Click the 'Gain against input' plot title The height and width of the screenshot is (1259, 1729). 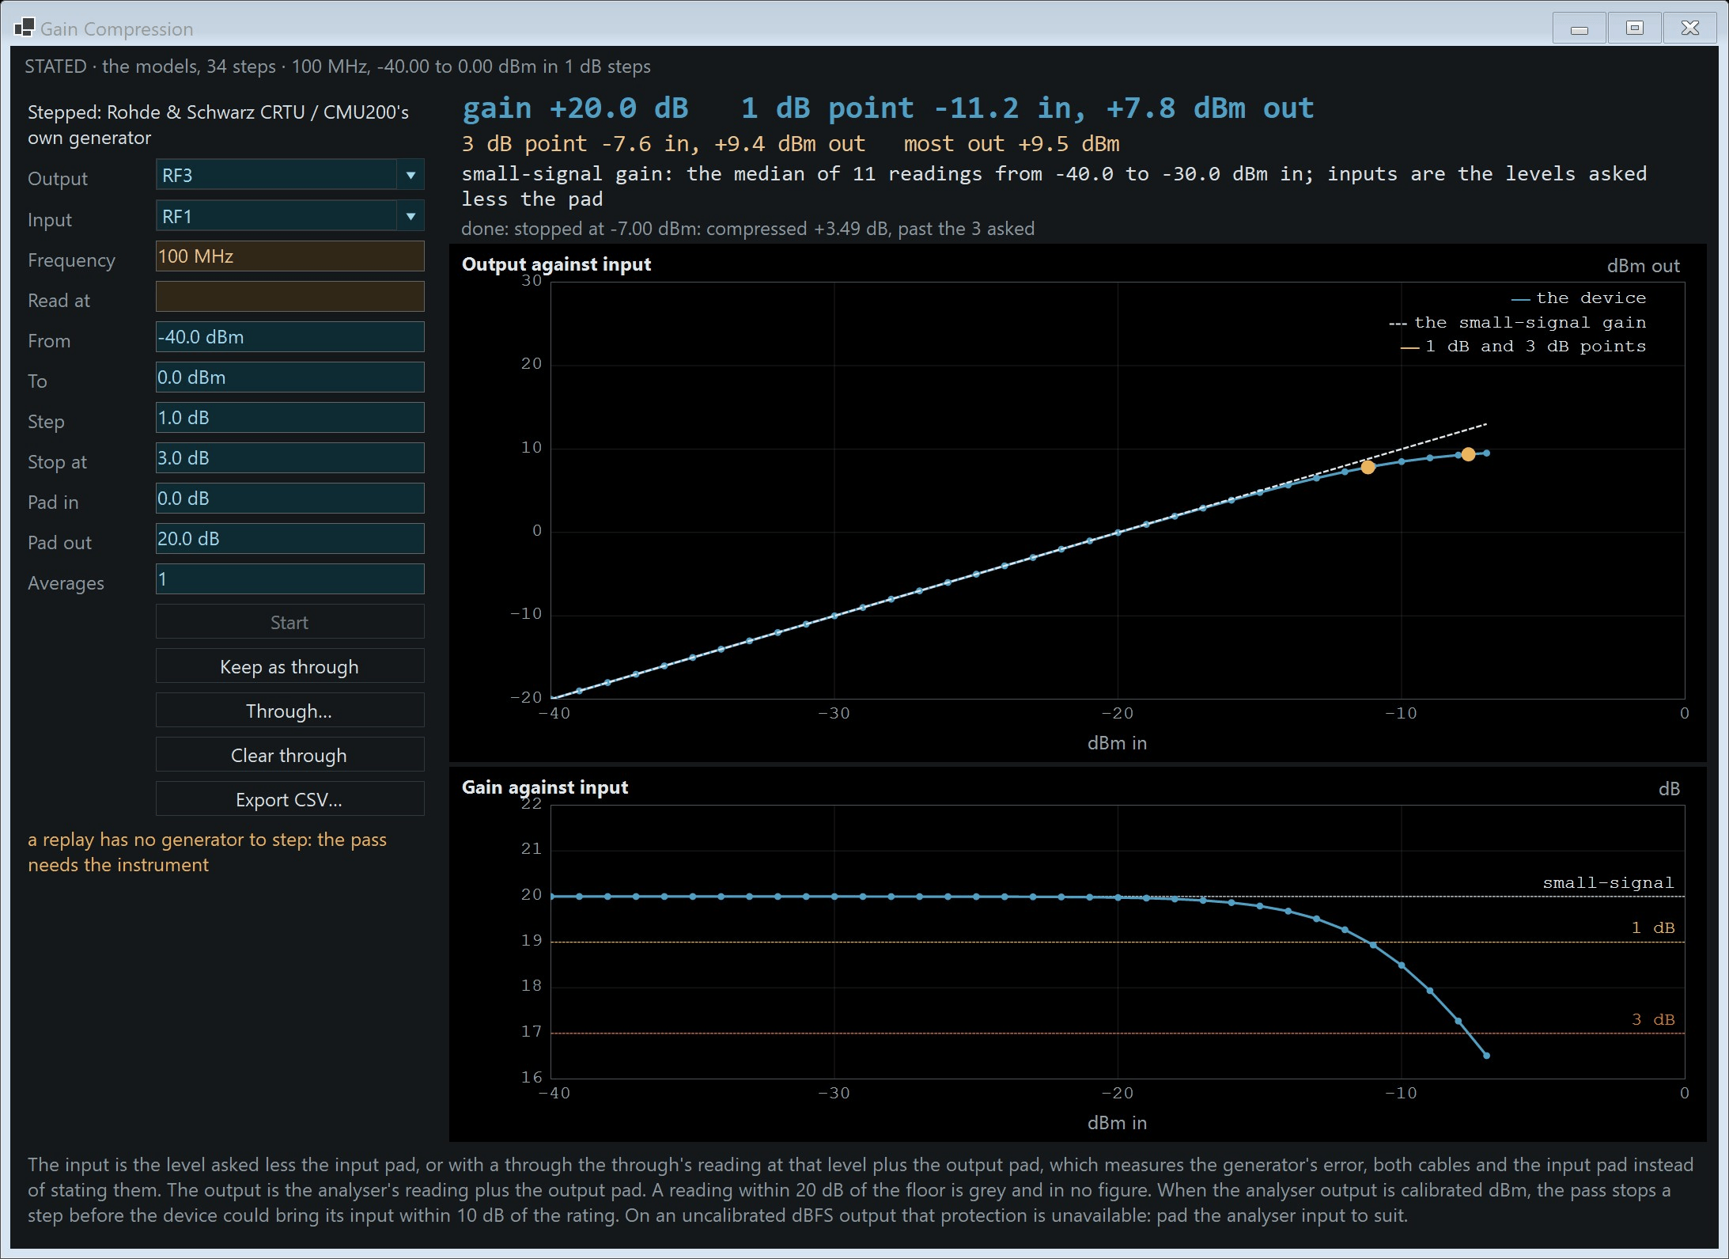[x=545, y=787]
